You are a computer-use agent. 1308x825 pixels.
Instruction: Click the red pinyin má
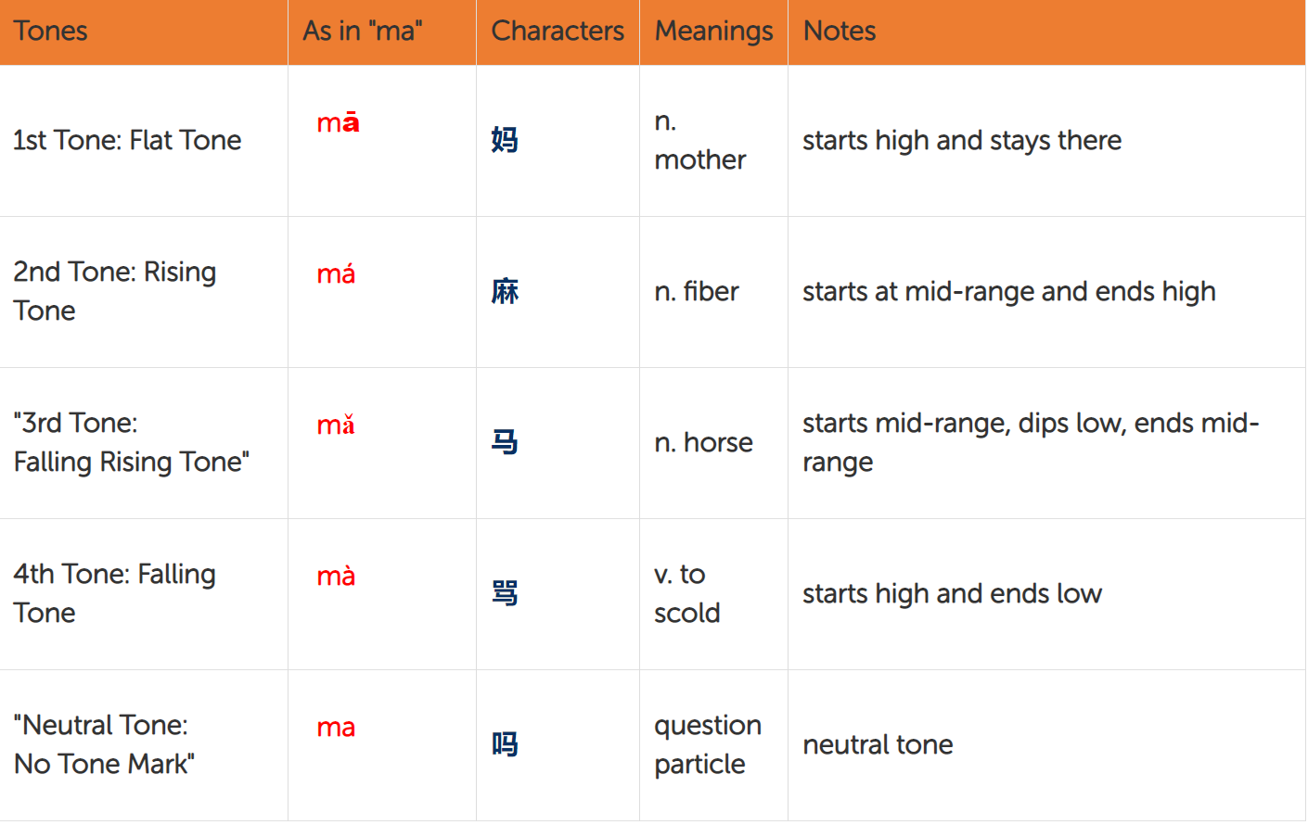[x=335, y=273]
